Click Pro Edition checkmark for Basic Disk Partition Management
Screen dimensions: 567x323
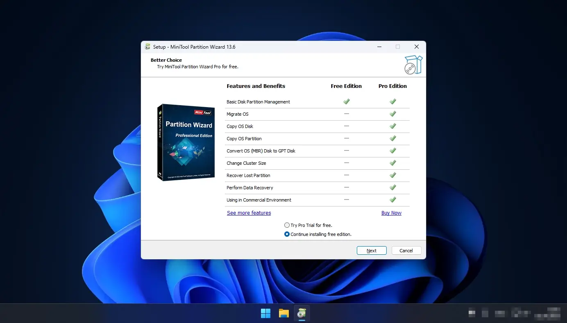click(393, 101)
